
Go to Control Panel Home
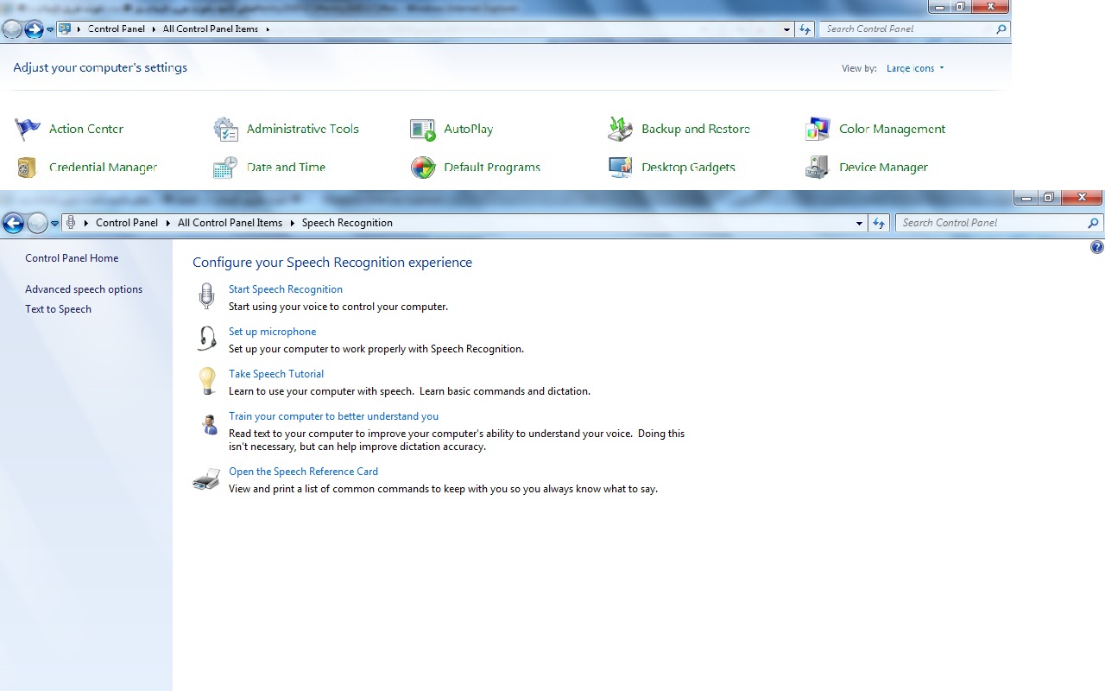pyautogui.click(x=72, y=258)
